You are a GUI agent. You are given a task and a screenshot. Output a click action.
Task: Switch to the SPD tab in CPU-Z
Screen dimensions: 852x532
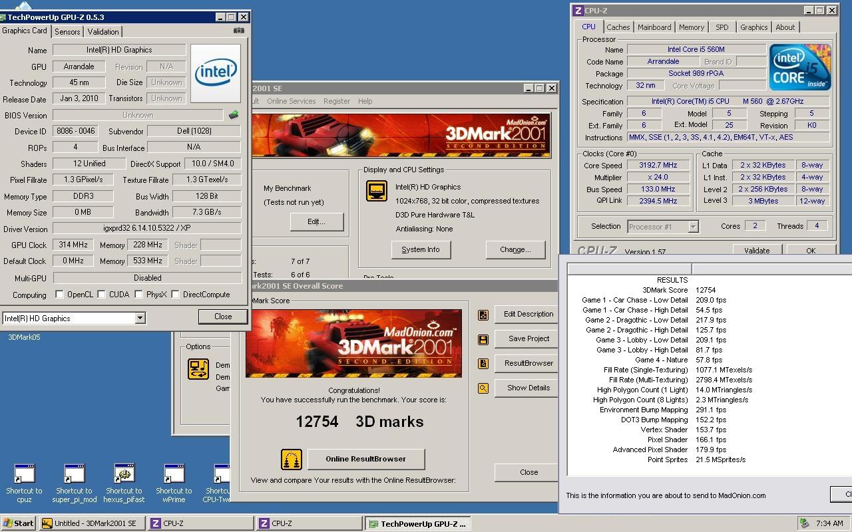pos(722,27)
